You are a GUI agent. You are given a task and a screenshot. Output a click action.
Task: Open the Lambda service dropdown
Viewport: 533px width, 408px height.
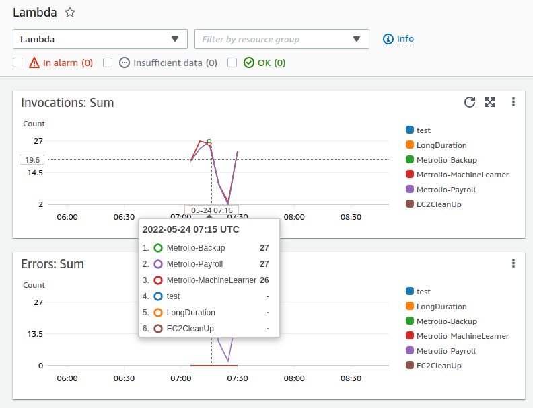[x=100, y=39]
